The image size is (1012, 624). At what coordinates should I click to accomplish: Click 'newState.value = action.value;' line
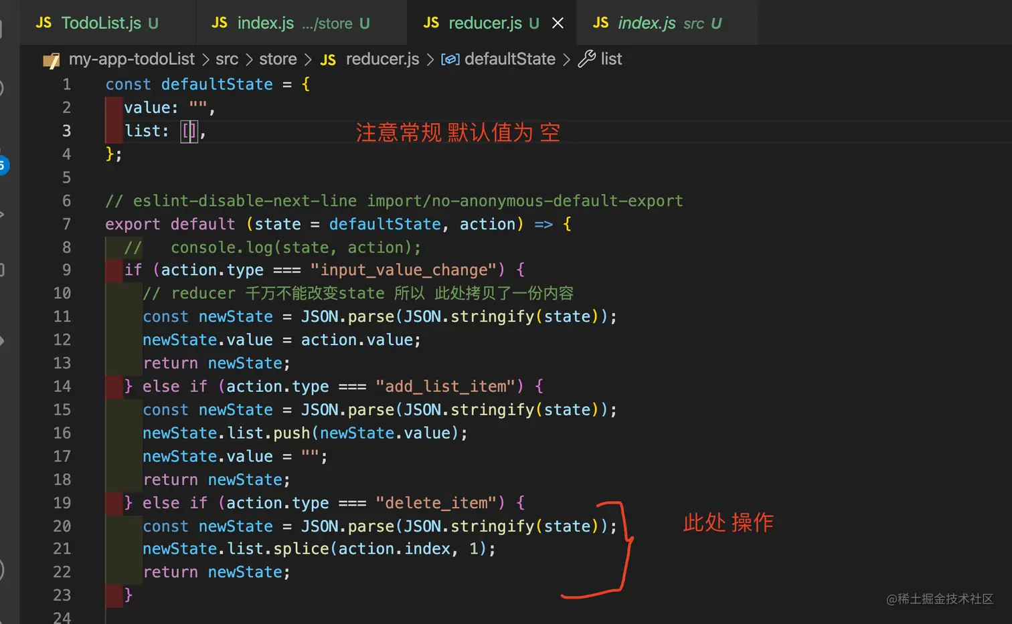point(282,340)
